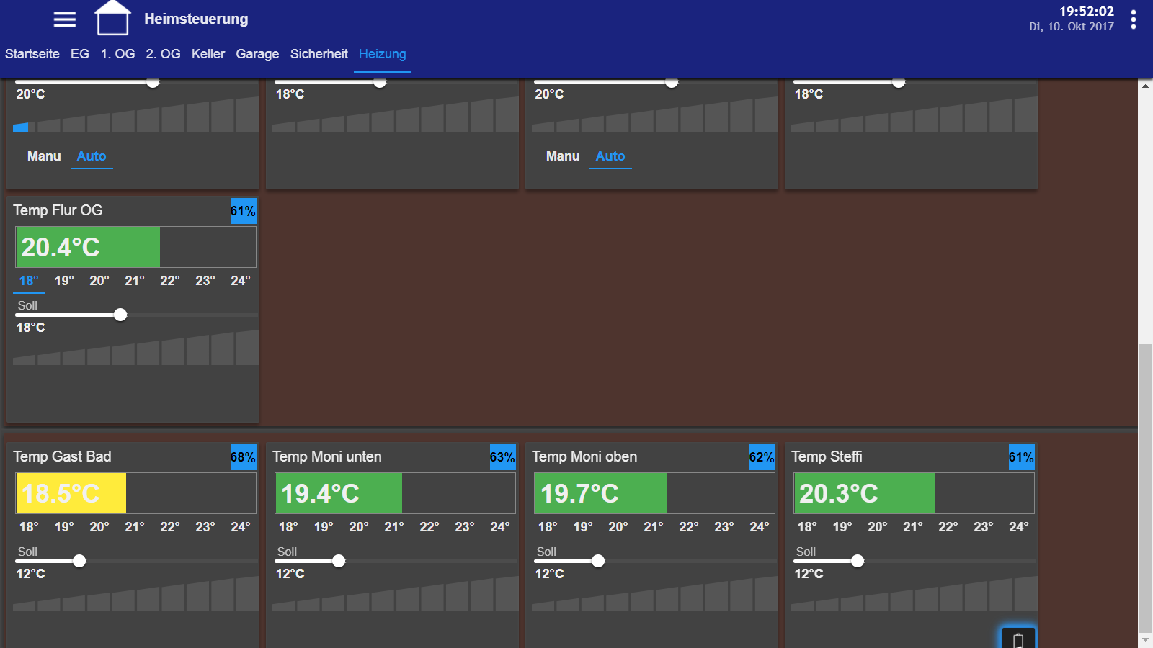The width and height of the screenshot is (1153, 648).
Task: Set Temp Flur OG target to 20°
Action: [x=99, y=281]
